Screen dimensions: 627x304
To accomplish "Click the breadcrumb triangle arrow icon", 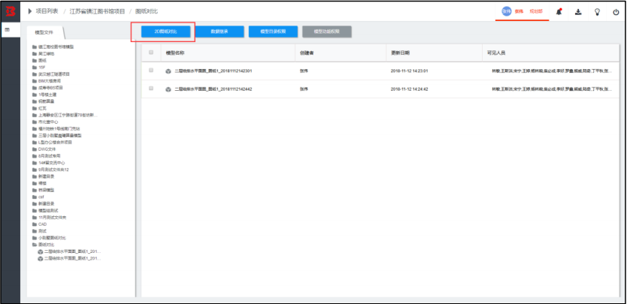I will 30,11.
